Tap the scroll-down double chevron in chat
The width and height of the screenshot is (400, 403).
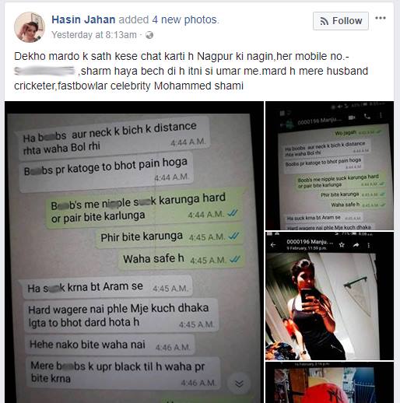coord(239,384)
